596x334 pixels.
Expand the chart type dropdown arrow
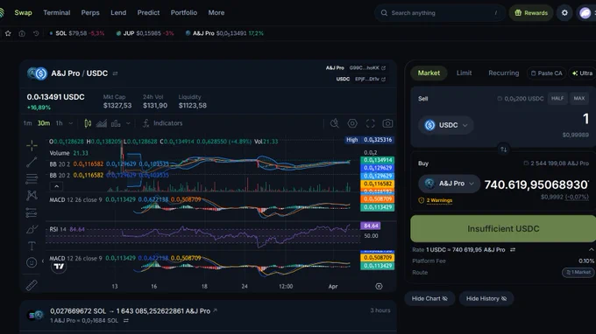click(x=129, y=123)
